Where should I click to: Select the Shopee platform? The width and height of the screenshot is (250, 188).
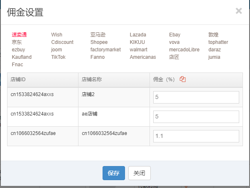pyautogui.click(x=99, y=42)
